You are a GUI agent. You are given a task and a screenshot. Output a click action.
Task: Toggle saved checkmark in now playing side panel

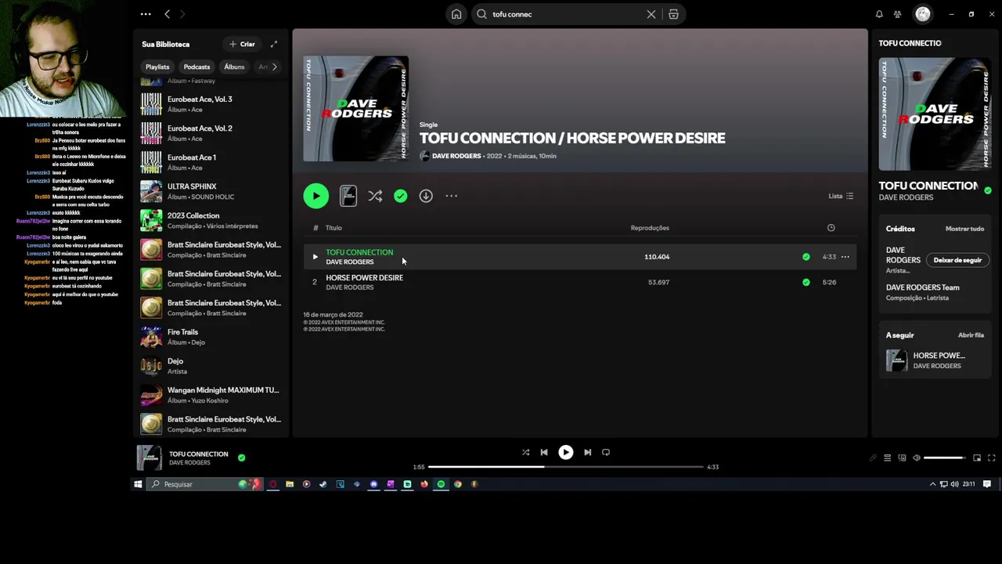(x=988, y=190)
